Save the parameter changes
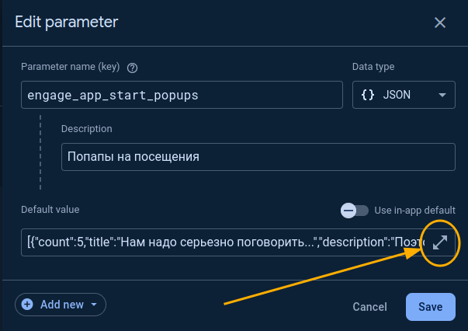 click(x=430, y=307)
